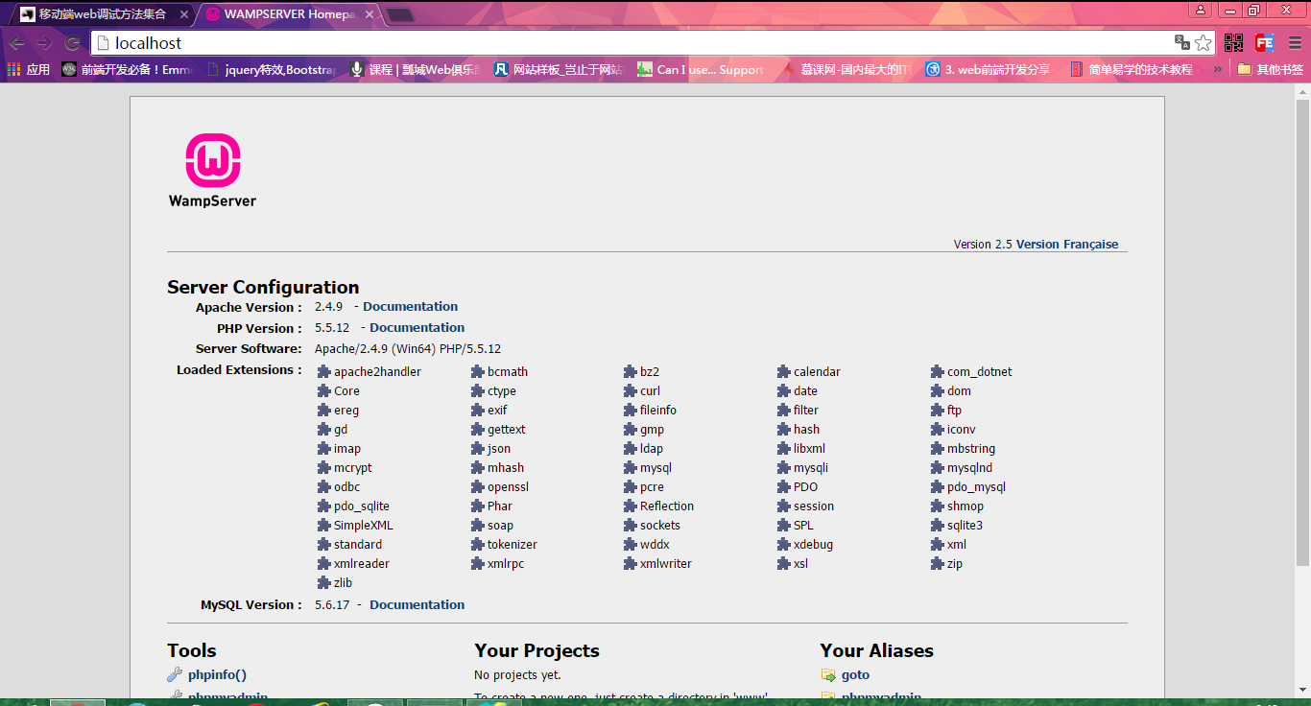Open the phpinfo() tool link
1311x706 pixels.
[217, 675]
